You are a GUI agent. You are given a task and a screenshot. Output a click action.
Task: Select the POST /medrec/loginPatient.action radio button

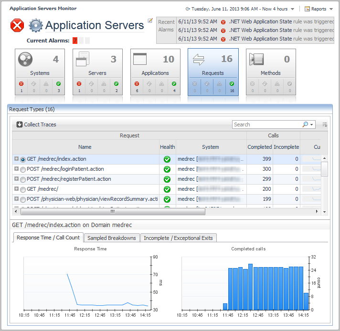(23, 170)
